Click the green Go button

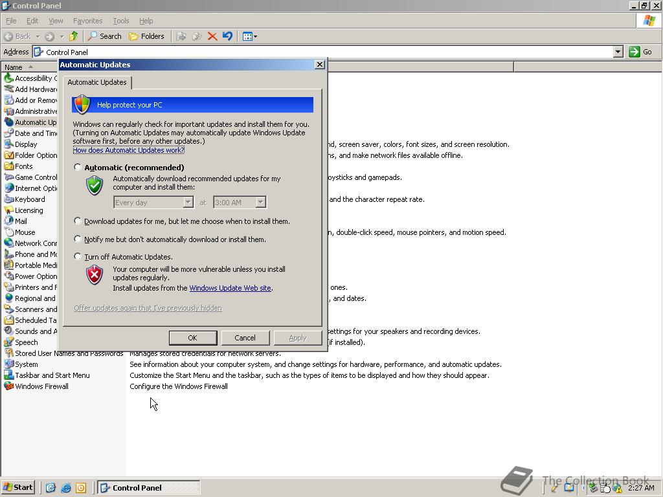pos(640,52)
